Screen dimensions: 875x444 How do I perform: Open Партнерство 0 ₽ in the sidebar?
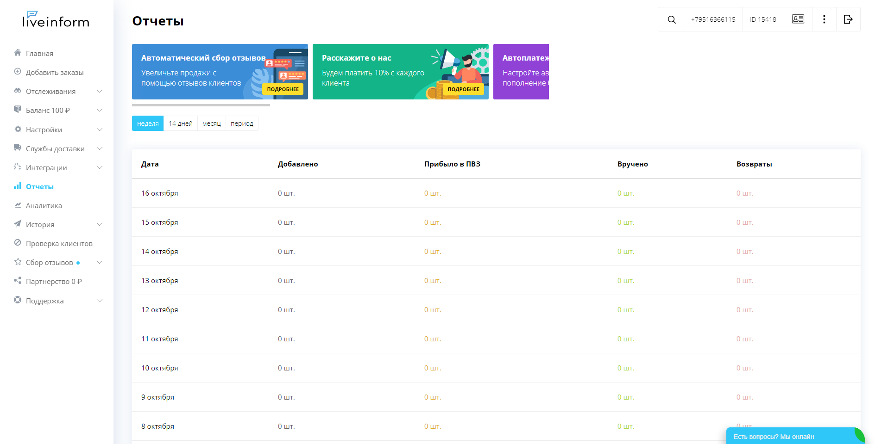pos(54,281)
